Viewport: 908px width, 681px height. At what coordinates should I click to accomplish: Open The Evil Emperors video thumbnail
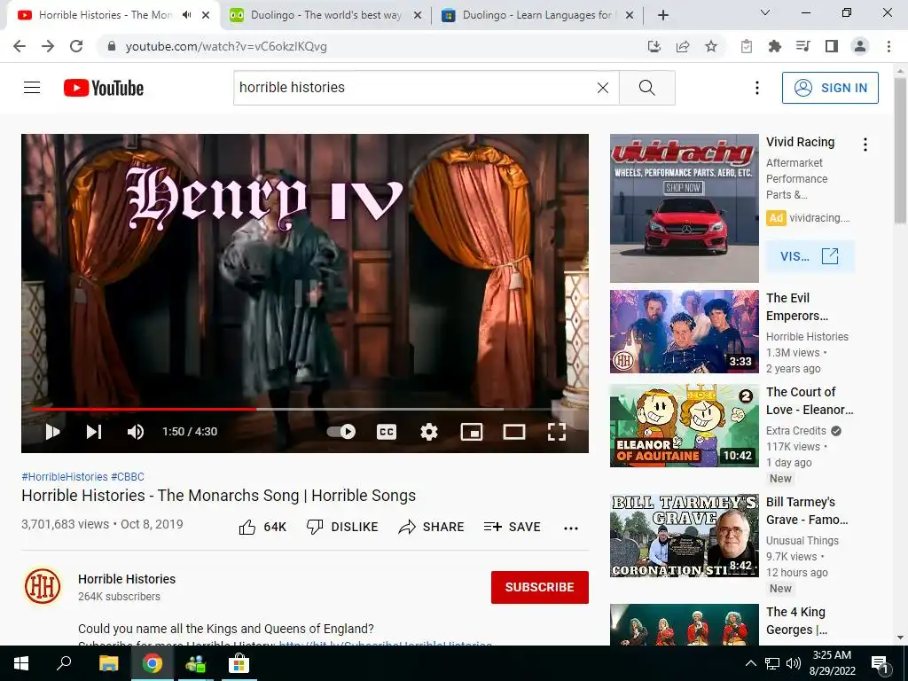(684, 332)
